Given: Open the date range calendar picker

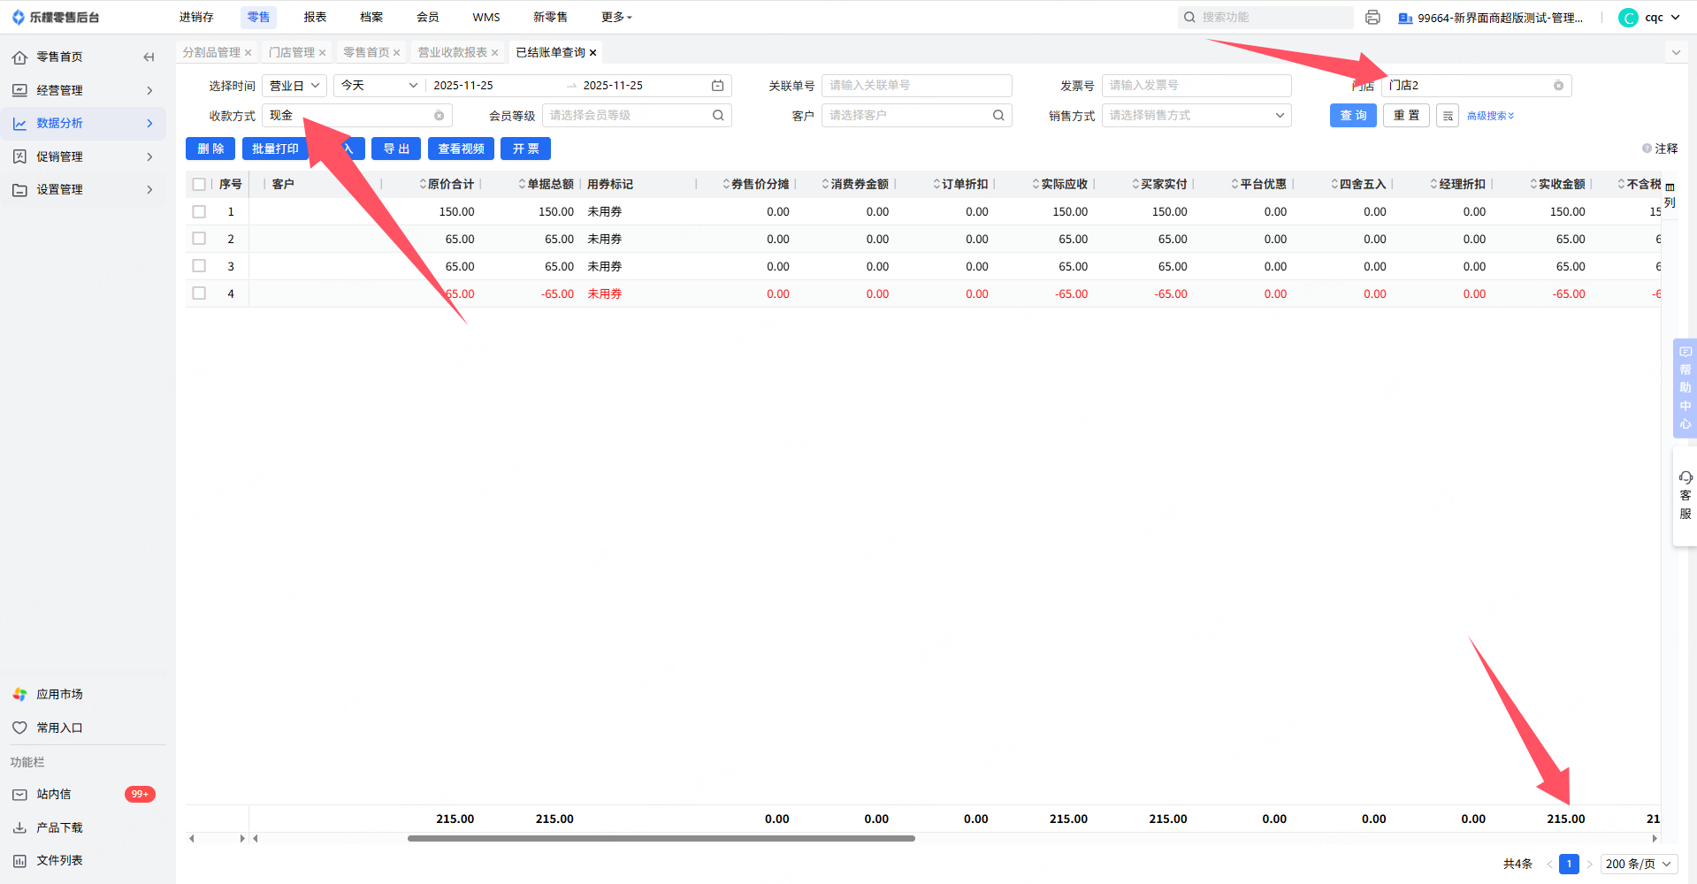Looking at the screenshot, I should 718,86.
